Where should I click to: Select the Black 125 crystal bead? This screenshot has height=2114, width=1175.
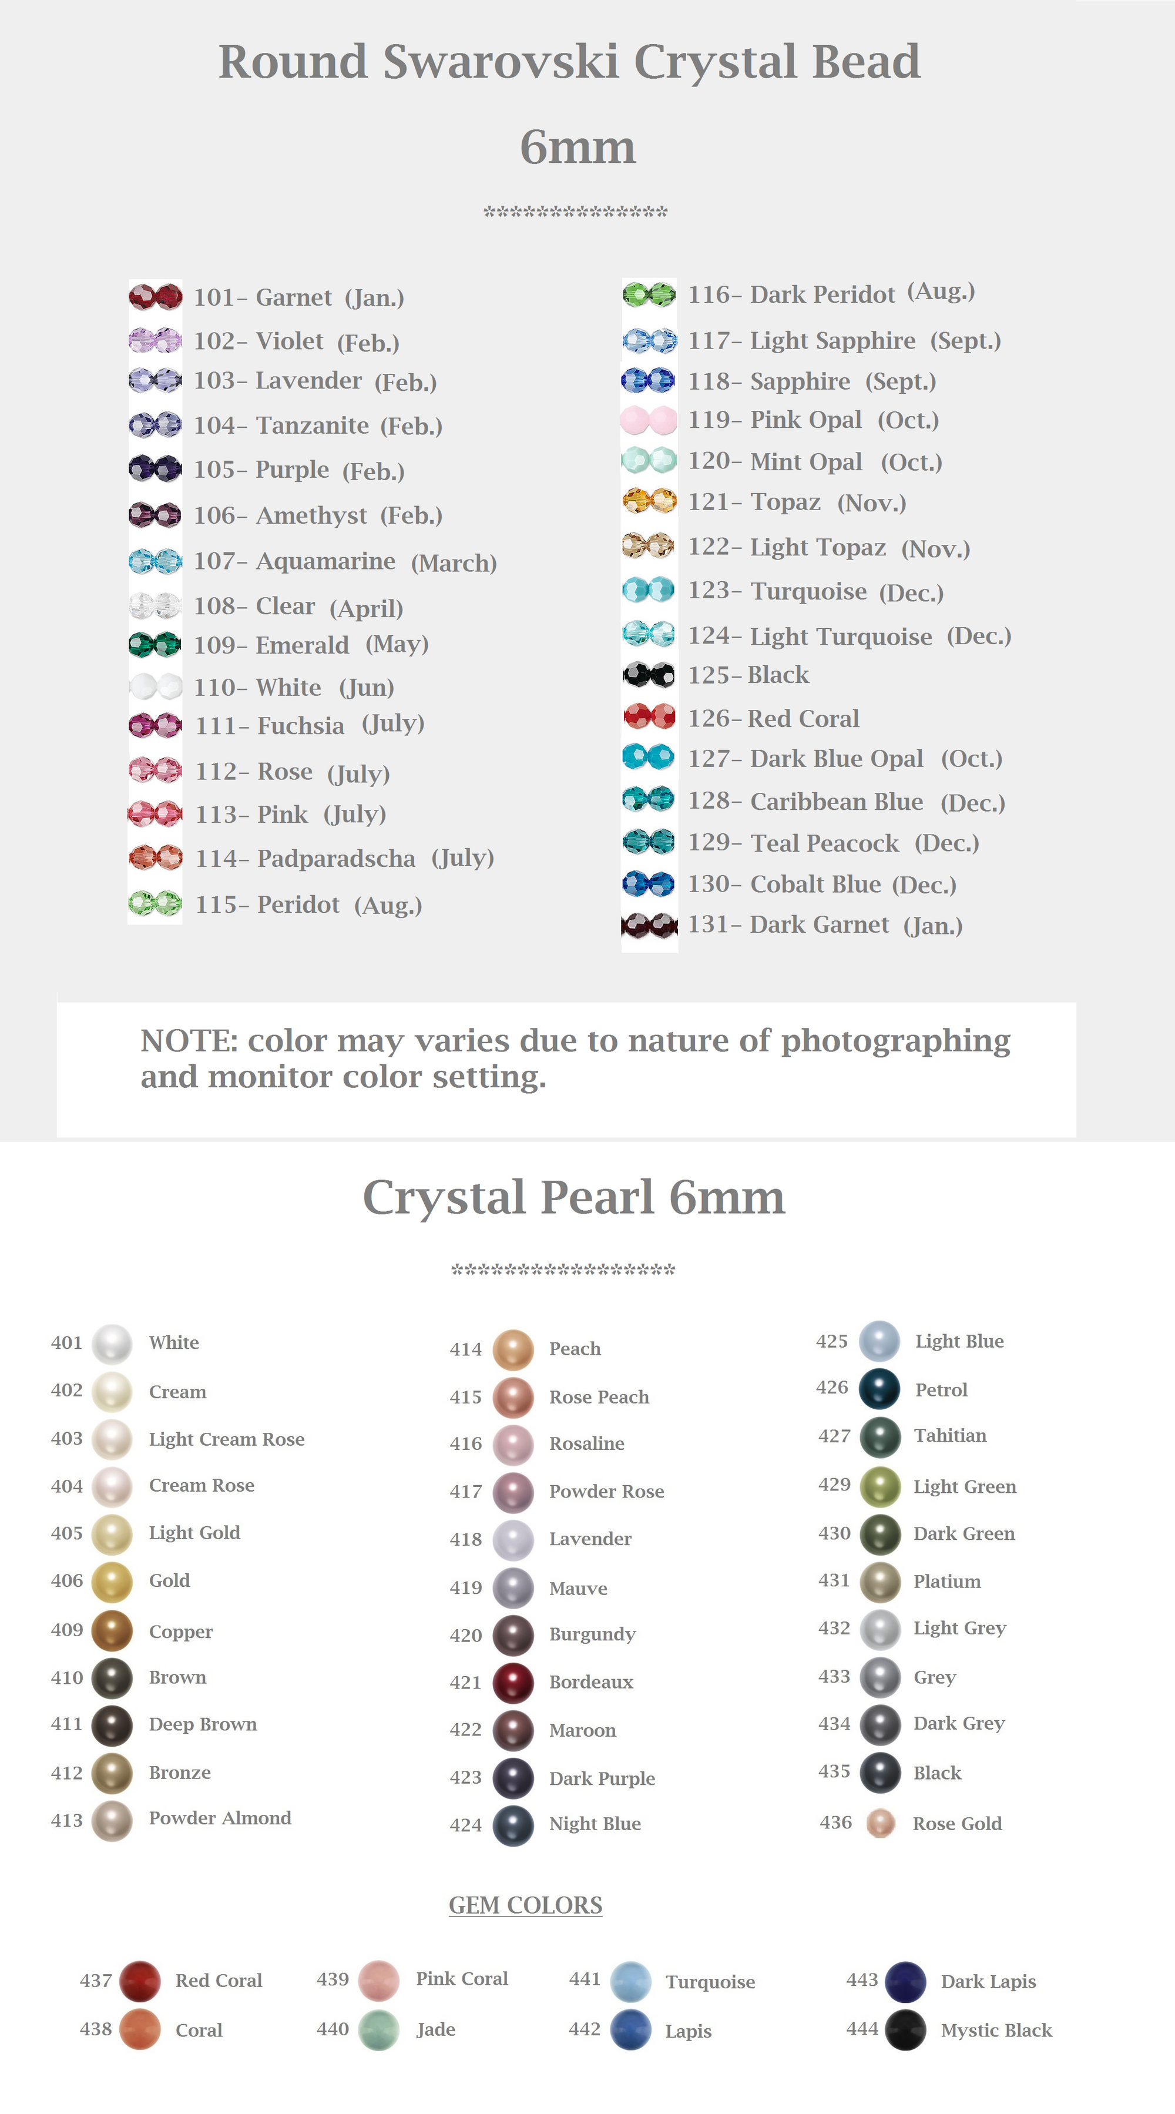(x=649, y=675)
